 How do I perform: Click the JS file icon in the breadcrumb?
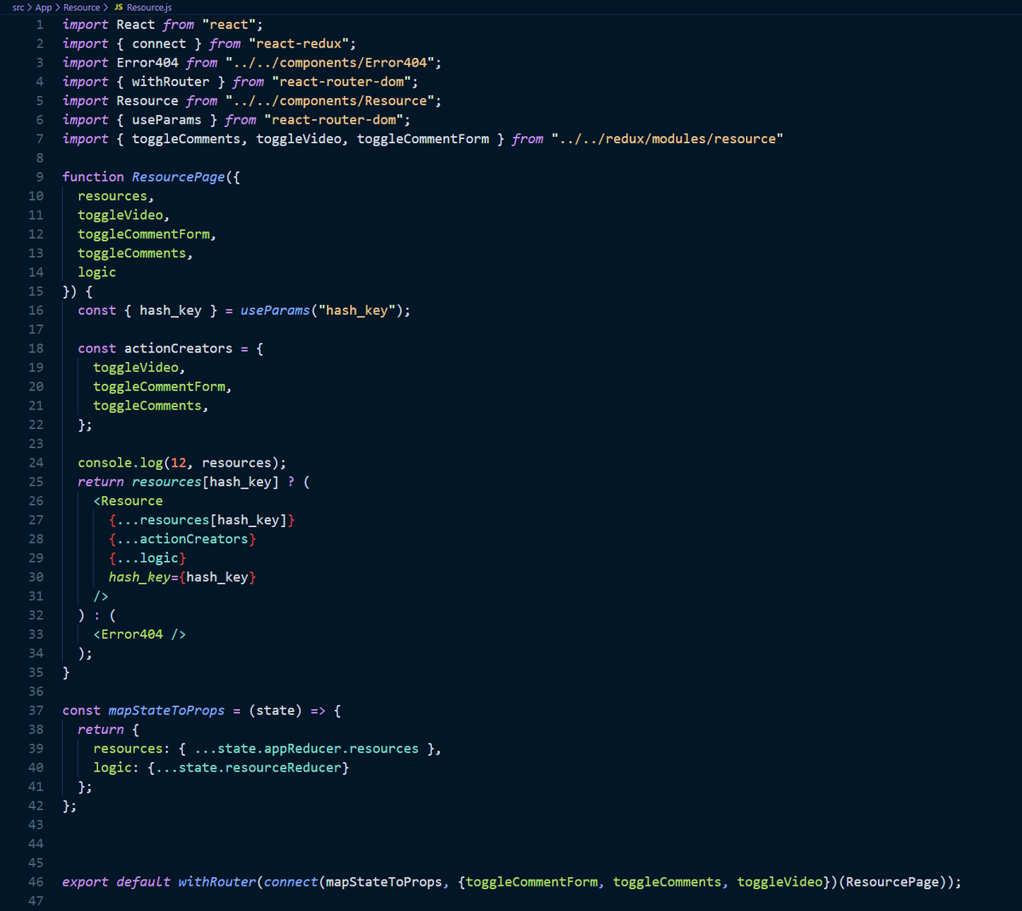(x=118, y=8)
